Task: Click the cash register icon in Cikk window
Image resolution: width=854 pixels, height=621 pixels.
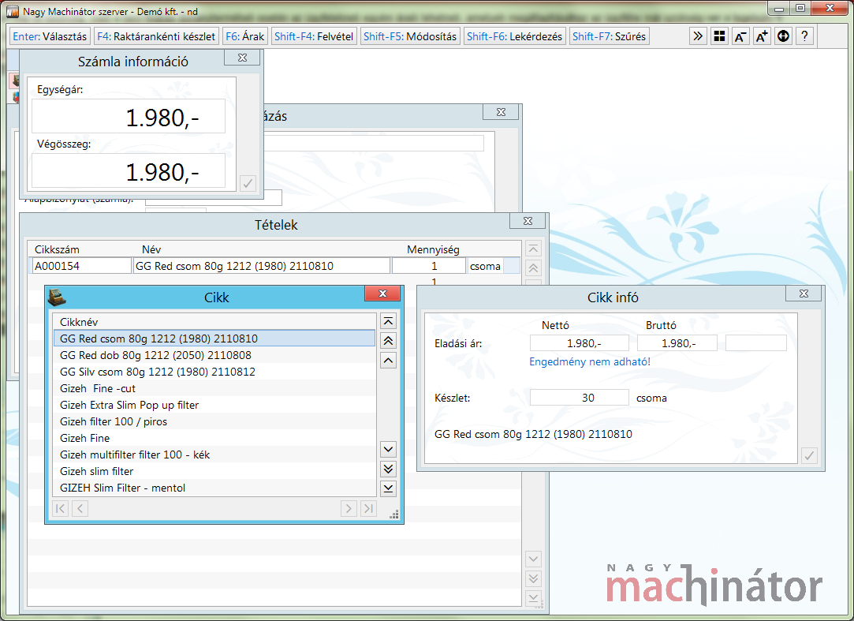Action: point(57,297)
